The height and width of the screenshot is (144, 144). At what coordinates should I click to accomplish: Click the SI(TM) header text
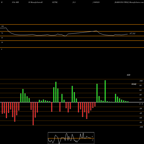pyautogui.click(x=55, y=2)
